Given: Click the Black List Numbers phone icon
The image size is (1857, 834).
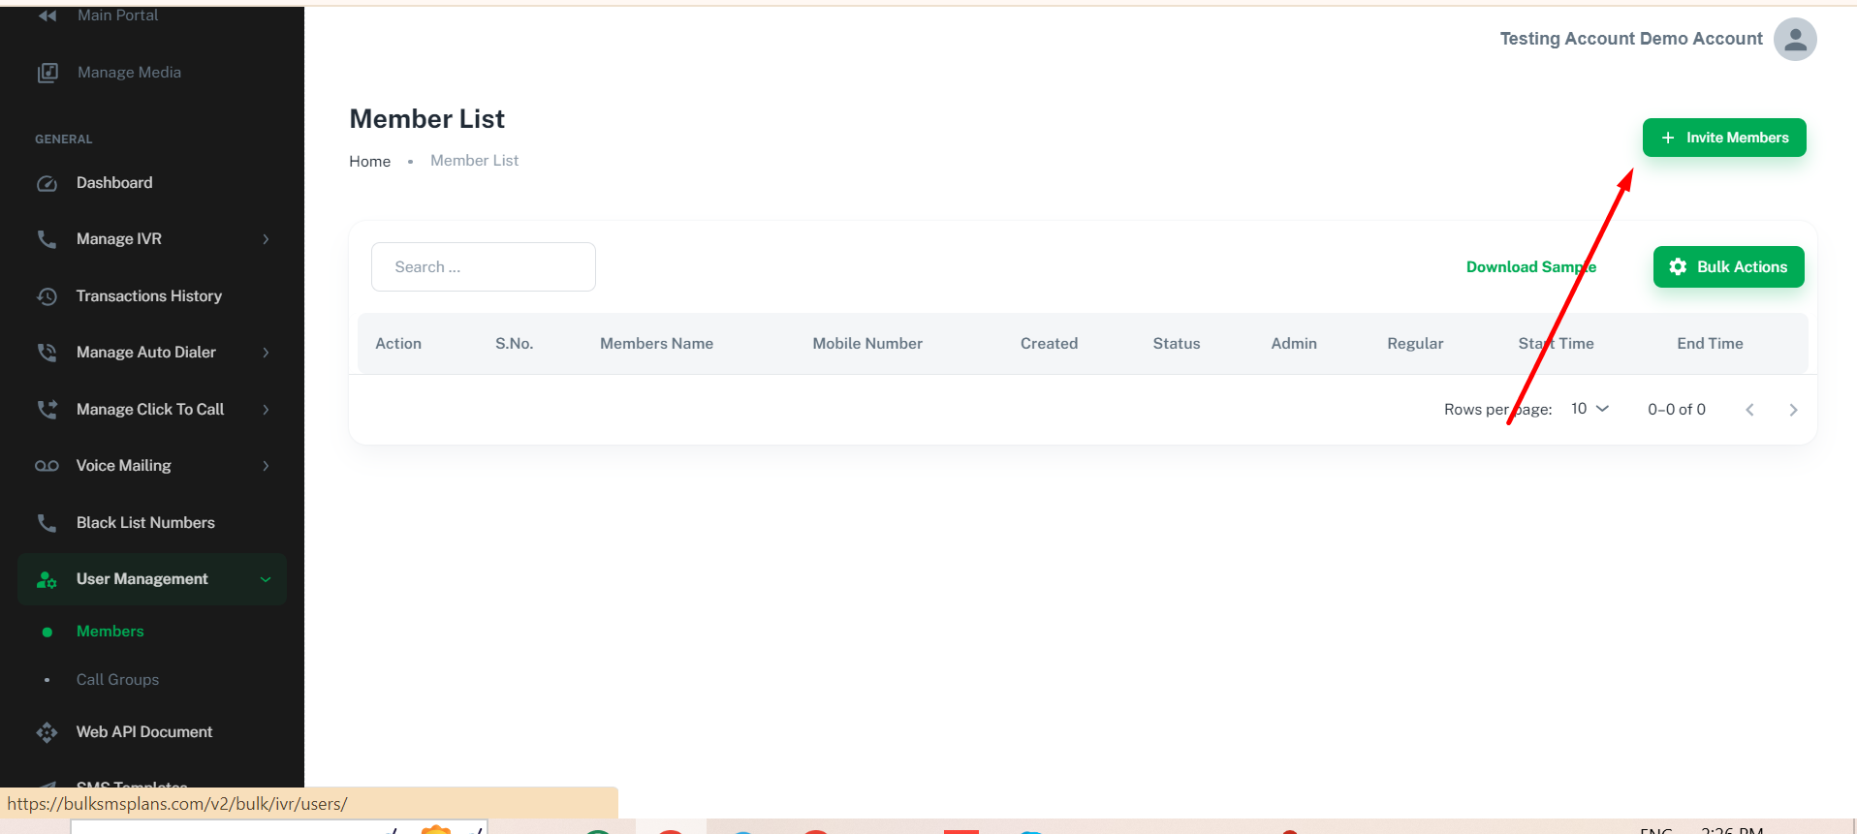Looking at the screenshot, I should (x=47, y=523).
